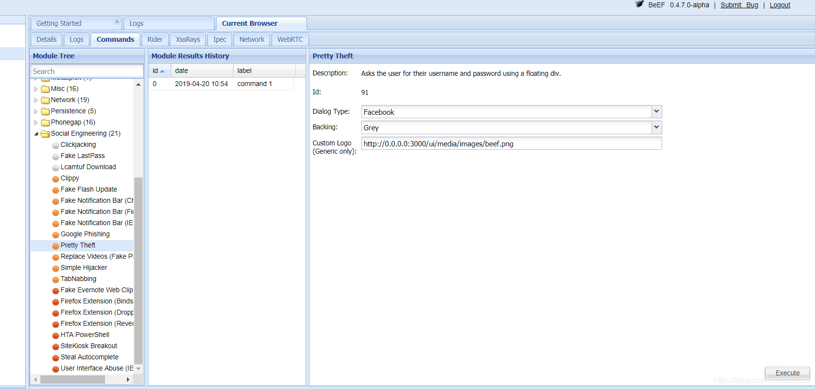Click the grey status icon next to Clickjacking
This screenshot has width=815, height=389.
click(55, 145)
